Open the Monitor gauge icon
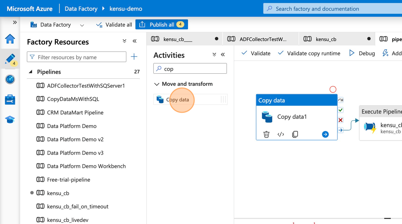Image resolution: width=402 pixels, height=224 pixels. click(10, 79)
